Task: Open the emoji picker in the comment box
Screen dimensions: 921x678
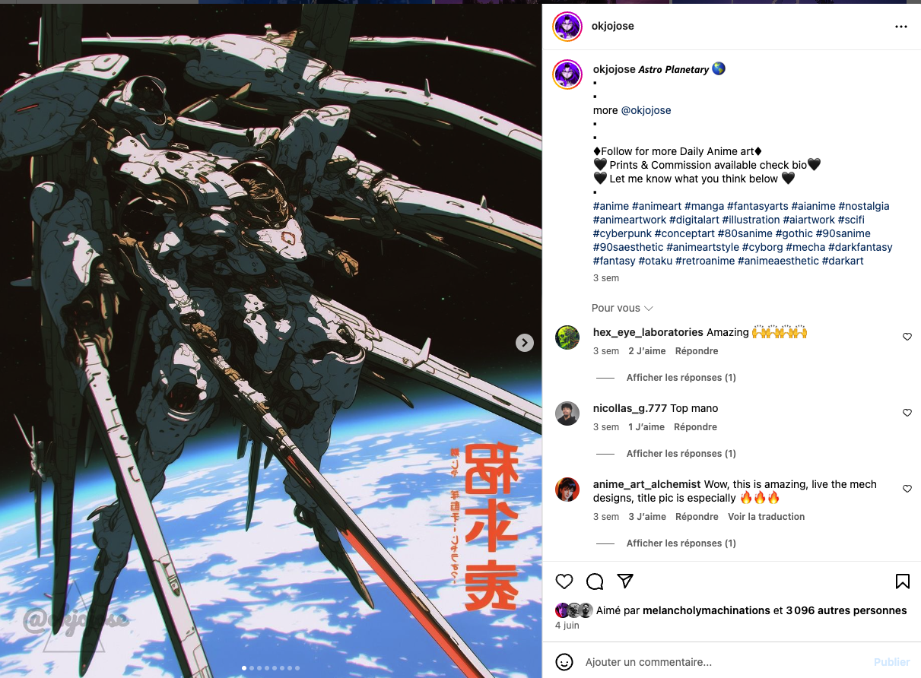Action: pyautogui.click(x=564, y=662)
